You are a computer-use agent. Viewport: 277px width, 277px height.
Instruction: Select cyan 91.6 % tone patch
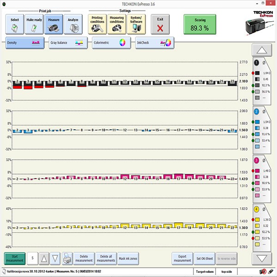(258, 134)
